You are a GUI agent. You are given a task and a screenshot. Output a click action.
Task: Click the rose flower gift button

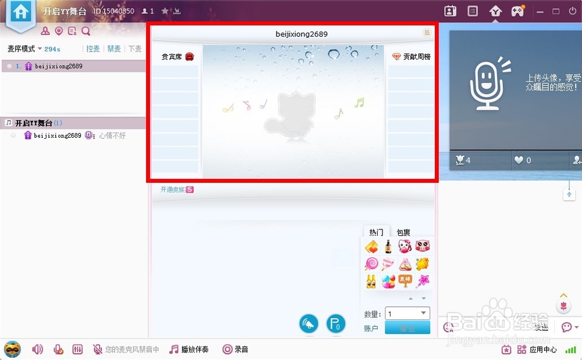[563, 307]
